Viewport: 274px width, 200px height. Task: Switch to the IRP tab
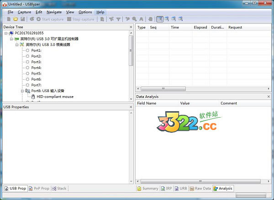167,189
